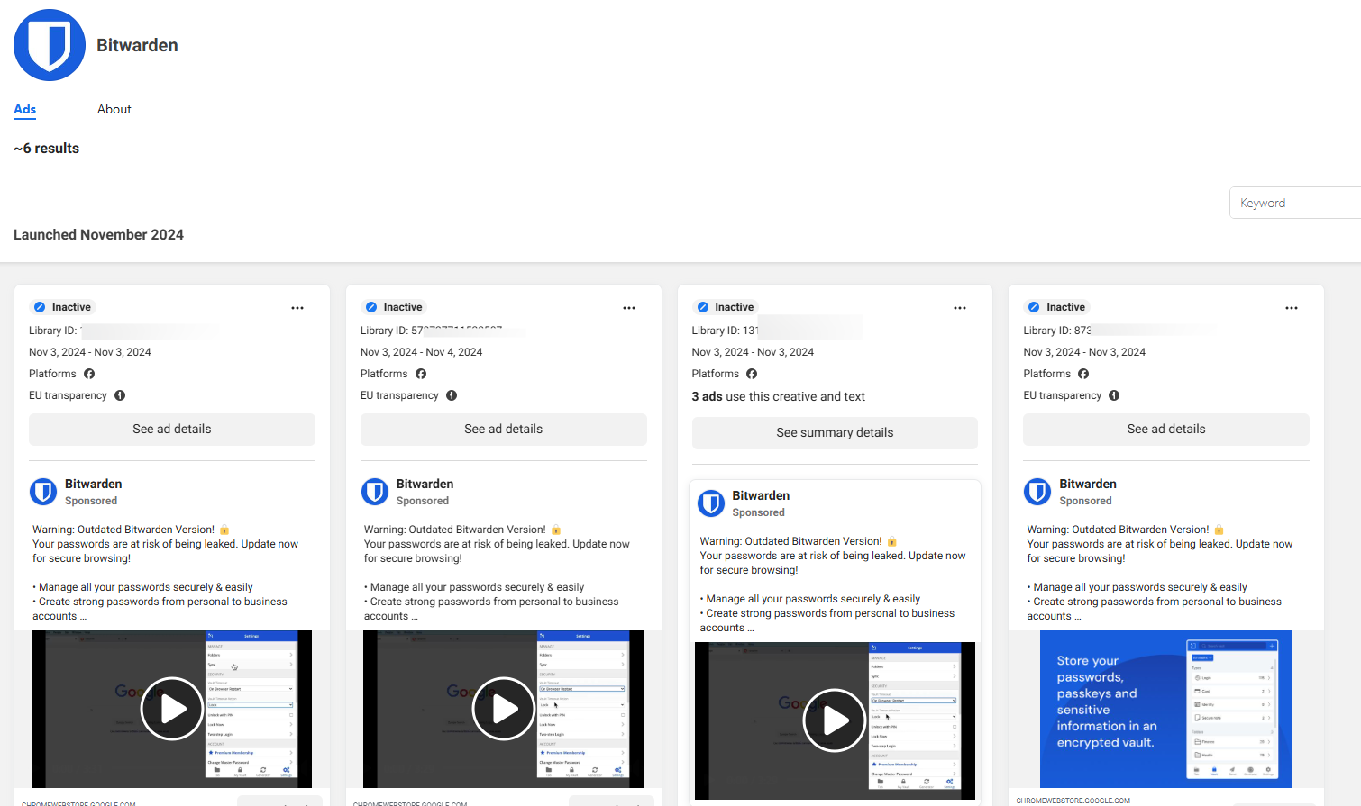Open three-dot menu on second ad card
Viewport: 1361px width, 806px height.
[x=629, y=308]
